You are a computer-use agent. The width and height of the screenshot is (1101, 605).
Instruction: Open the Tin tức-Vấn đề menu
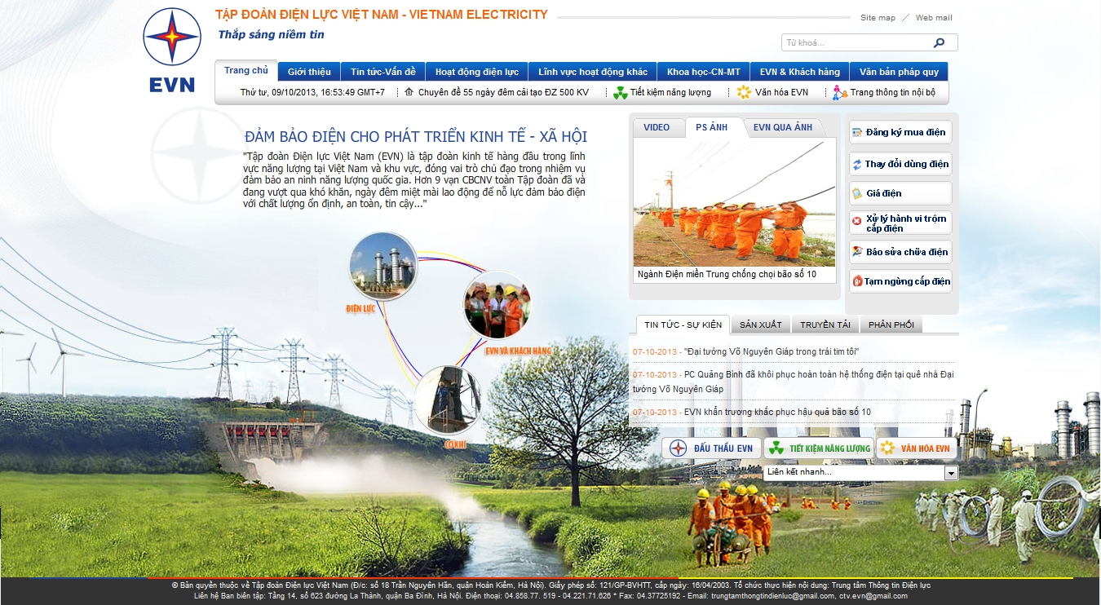[x=383, y=72]
